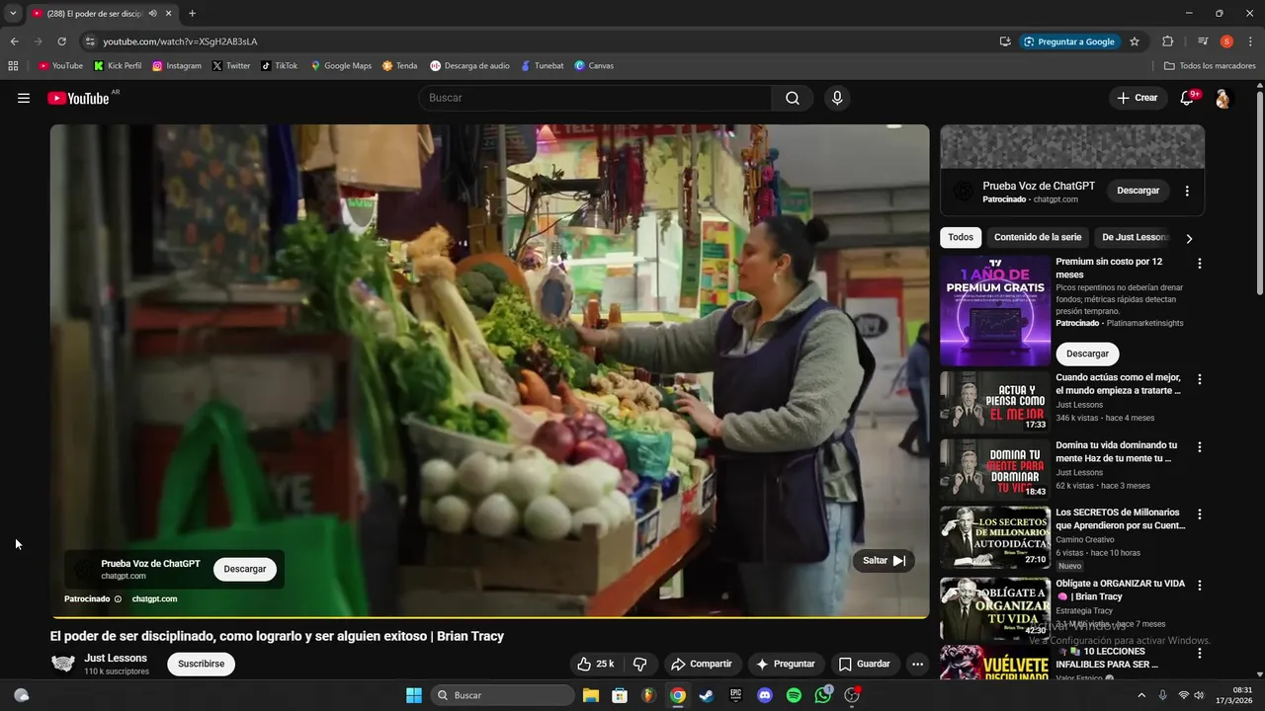Open the Just Lessons channel avatar
Image resolution: width=1265 pixels, height=711 pixels.
[x=63, y=664]
